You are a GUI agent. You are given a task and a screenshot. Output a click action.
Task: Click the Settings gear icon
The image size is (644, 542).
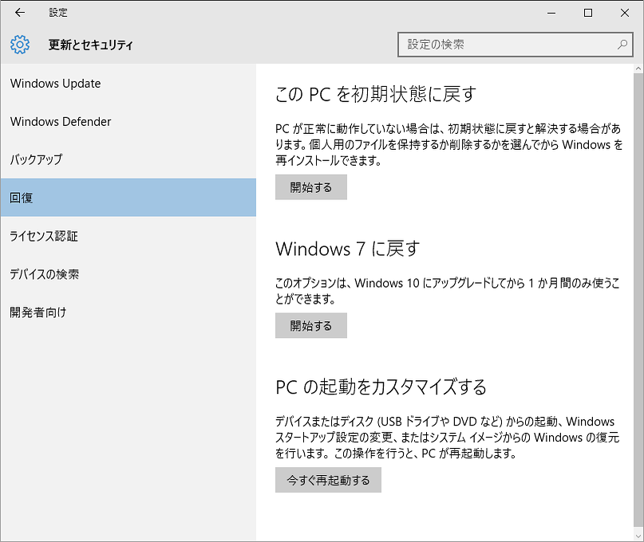point(19,45)
